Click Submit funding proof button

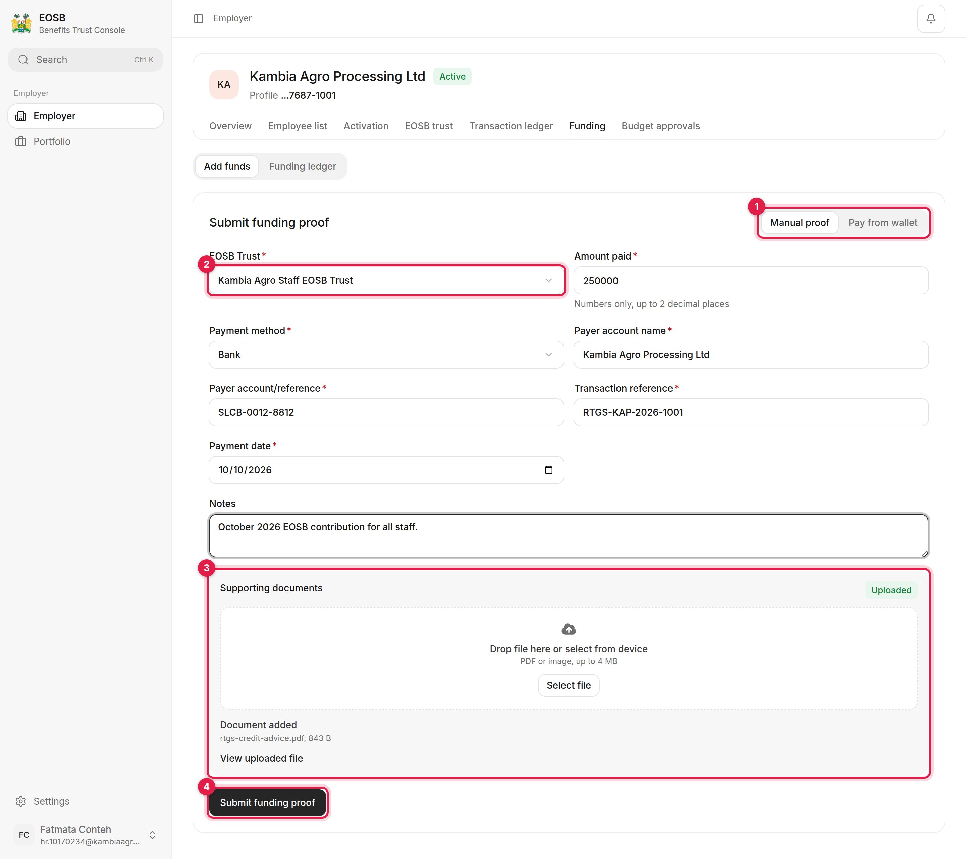[267, 802]
